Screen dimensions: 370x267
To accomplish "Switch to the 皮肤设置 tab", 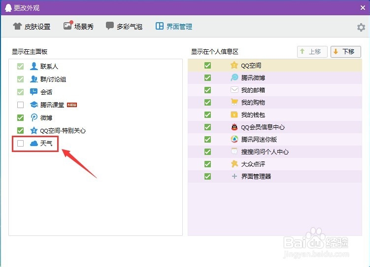I will point(32,27).
